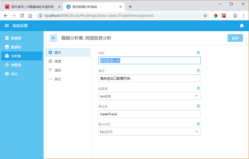This screenshot has height=159, width=249.
Task: Click the 事实表 input with tradeTrack
Action: [149, 114]
